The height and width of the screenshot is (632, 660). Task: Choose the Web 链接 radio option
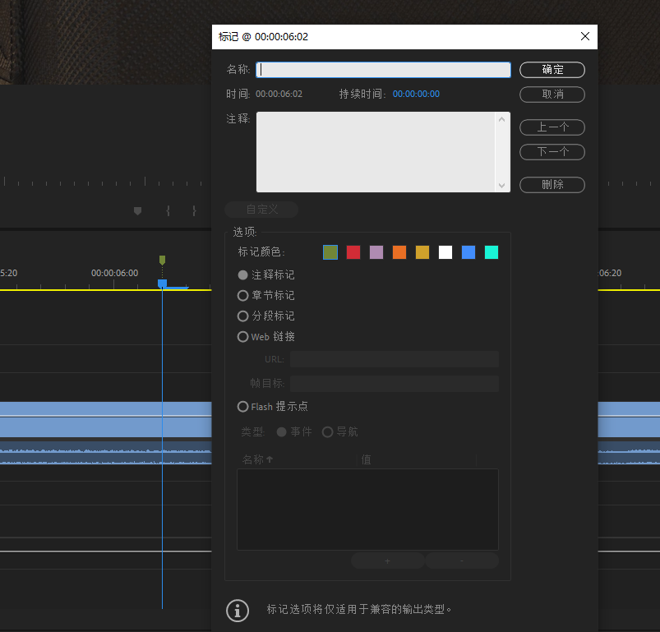coord(242,336)
